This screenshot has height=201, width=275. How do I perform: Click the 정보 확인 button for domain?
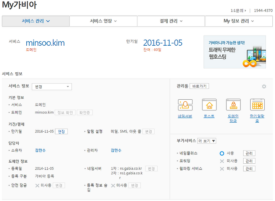(x=65, y=113)
